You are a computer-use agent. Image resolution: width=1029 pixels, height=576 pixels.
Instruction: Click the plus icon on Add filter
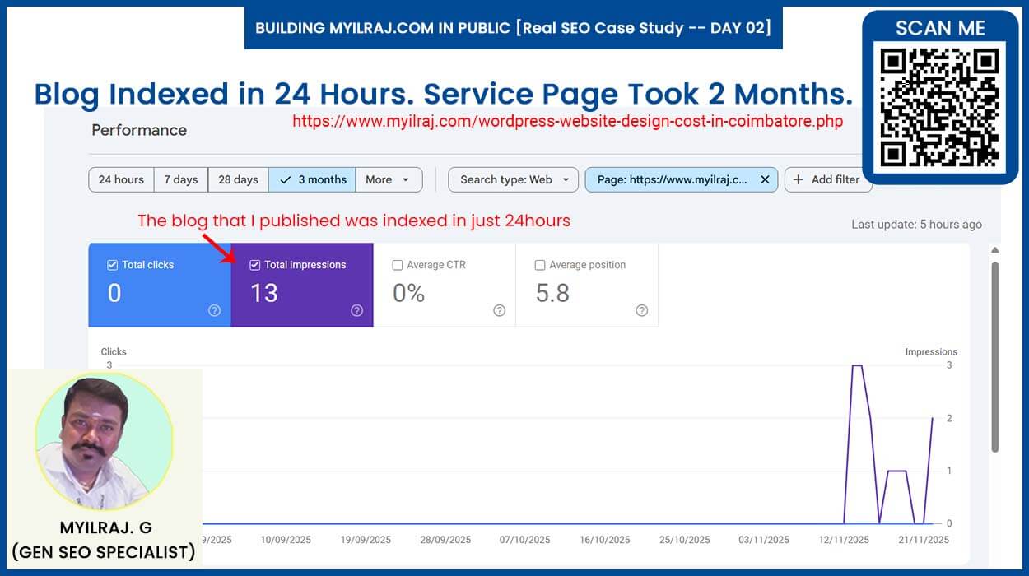pyautogui.click(x=799, y=179)
